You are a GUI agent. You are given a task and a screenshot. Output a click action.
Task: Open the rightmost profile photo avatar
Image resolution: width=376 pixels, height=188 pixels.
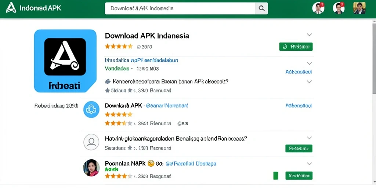359,8
